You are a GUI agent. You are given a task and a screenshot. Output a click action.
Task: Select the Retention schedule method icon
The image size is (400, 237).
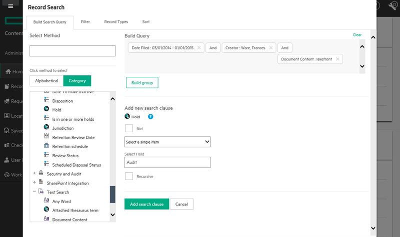pyautogui.click(x=46, y=146)
